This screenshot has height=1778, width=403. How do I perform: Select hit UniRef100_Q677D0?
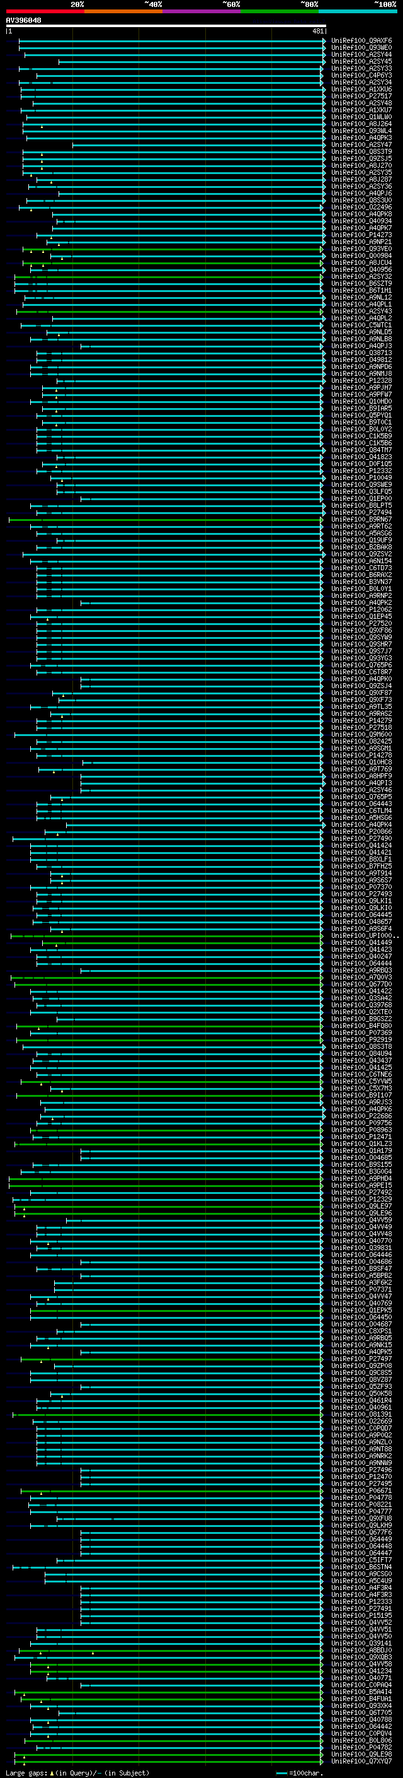click(x=361, y=985)
